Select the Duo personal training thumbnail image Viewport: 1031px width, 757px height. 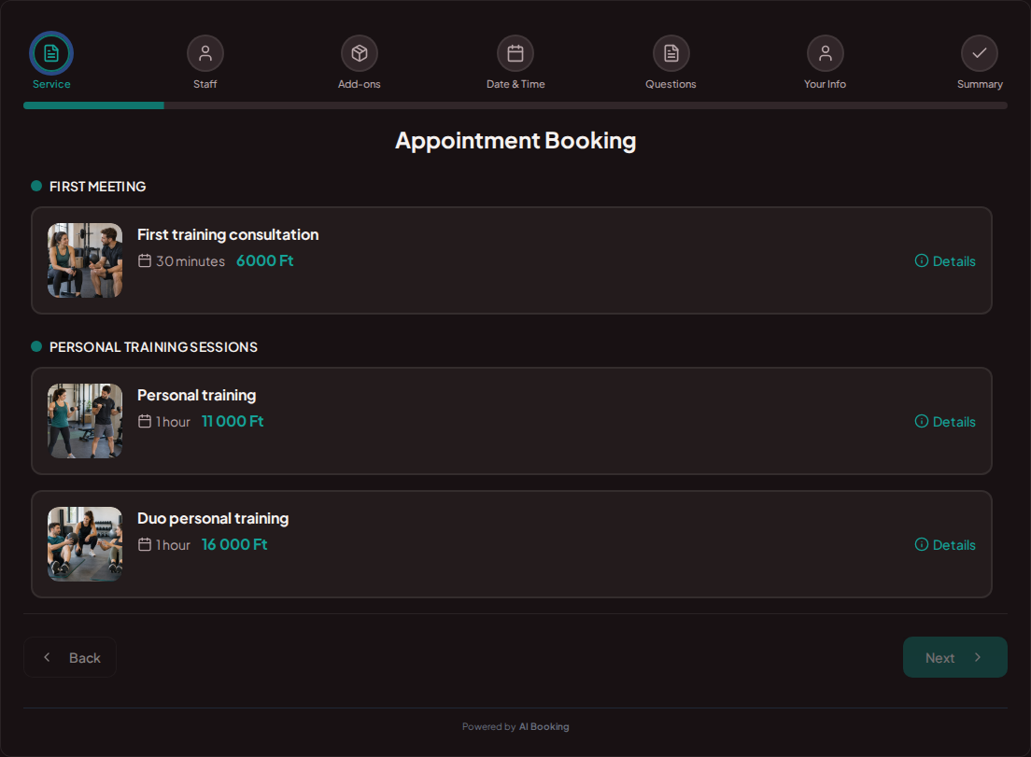coord(85,544)
